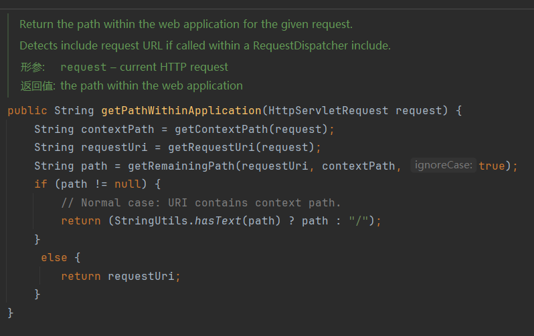Viewport: 534px width, 336px height.
Task: Click the null keyword in the if condition
Action: 128,184
